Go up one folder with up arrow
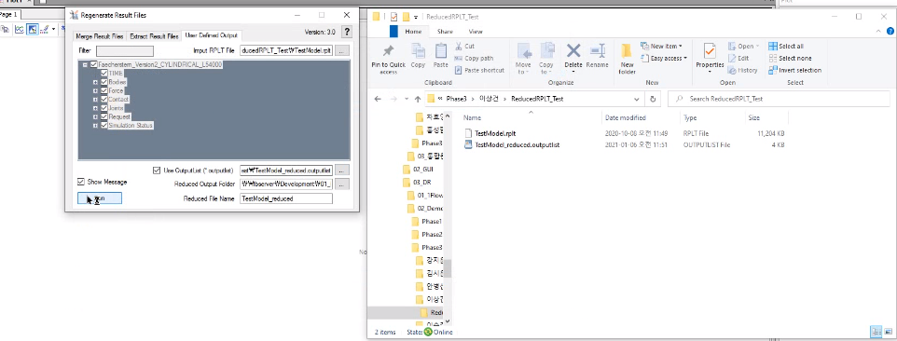897x341 pixels. (418, 99)
